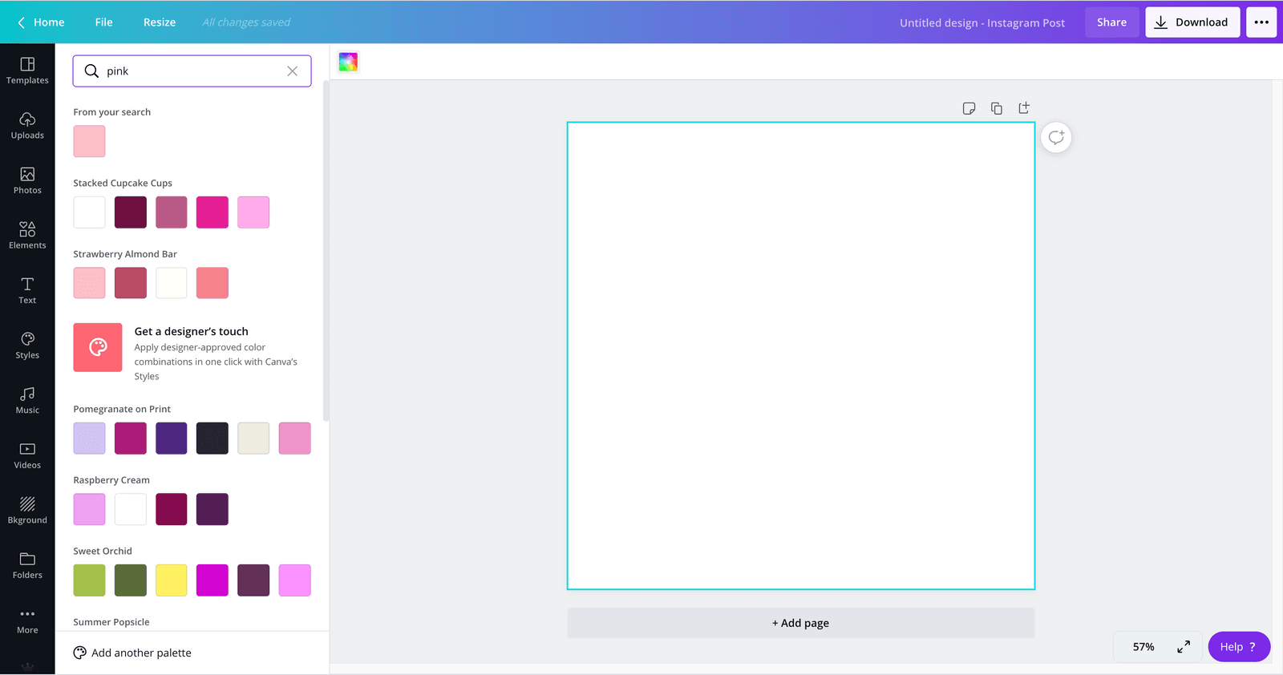The image size is (1283, 675).
Task: Open the File menu
Action: 103,22
